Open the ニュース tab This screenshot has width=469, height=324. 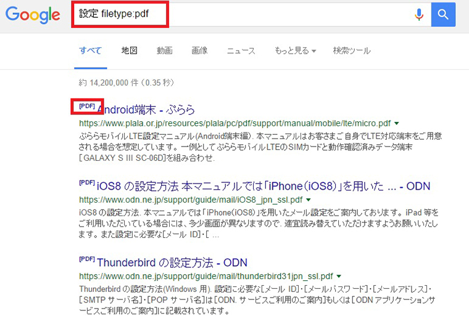click(x=241, y=51)
